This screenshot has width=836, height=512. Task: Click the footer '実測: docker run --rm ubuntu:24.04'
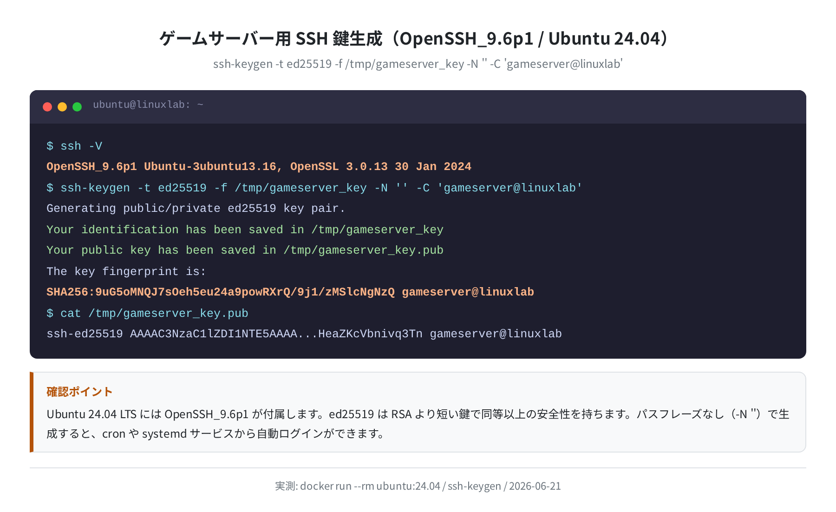(418, 486)
